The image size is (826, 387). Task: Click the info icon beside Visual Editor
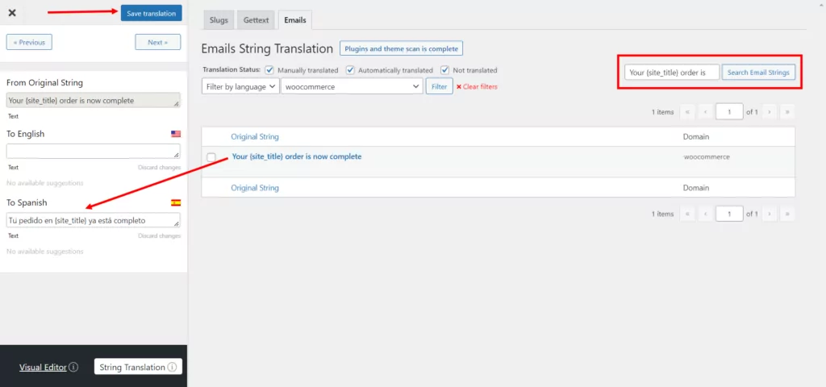tap(73, 367)
